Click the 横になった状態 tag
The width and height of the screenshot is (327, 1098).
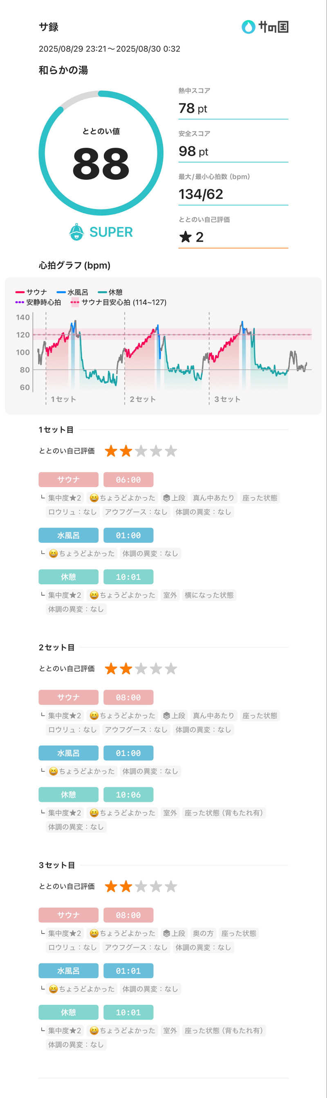click(x=209, y=595)
